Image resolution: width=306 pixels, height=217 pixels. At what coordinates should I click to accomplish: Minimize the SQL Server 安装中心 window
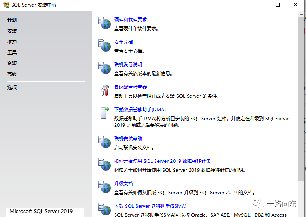260,5
